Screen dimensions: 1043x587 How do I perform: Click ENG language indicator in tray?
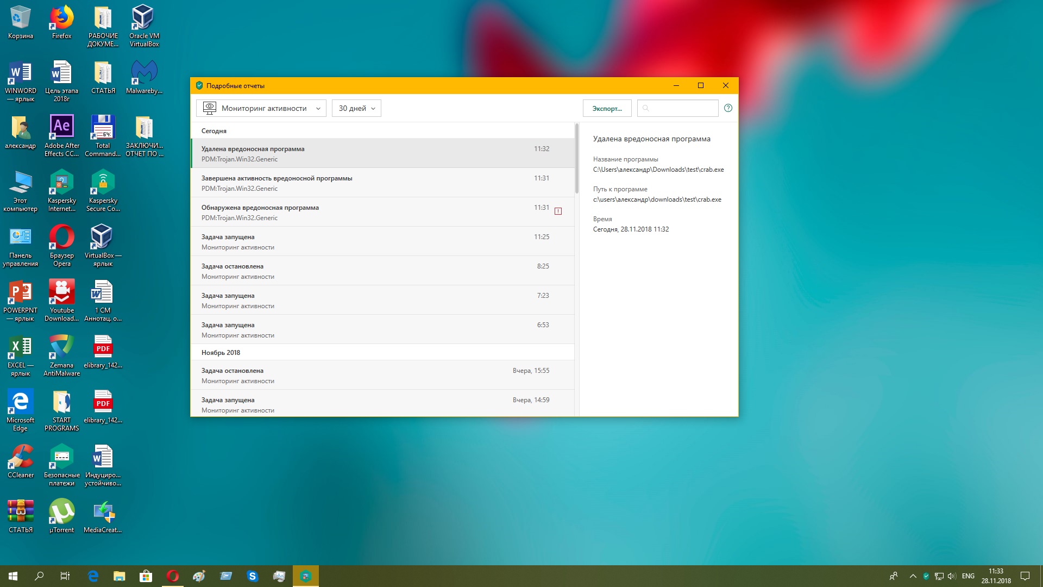coord(967,576)
